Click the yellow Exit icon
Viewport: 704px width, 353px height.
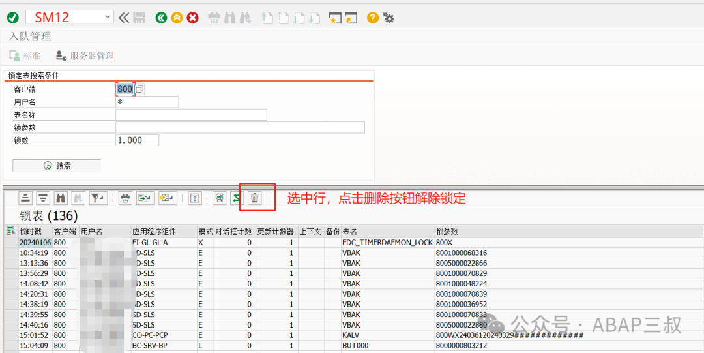click(x=177, y=18)
